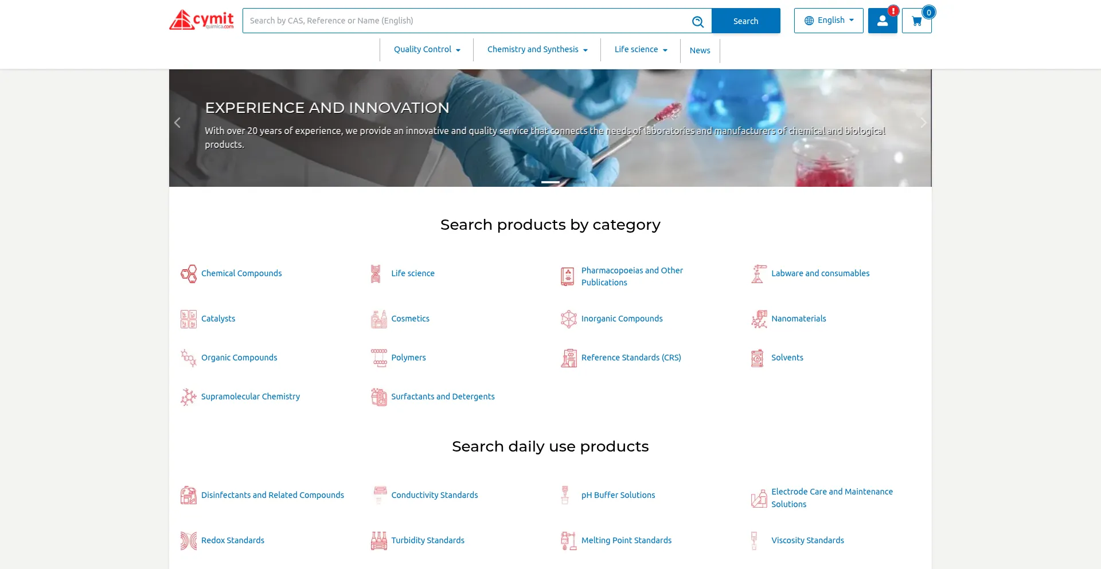
Task: Open the Solvents category icon
Action: tap(758, 358)
